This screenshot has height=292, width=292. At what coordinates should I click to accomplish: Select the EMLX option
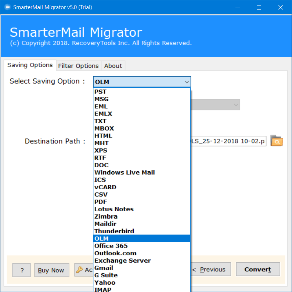pyautogui.click(x=142, y=114)
